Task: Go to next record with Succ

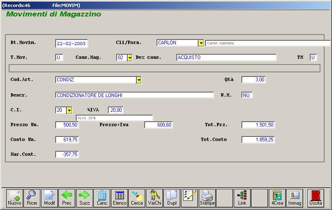Action: coord(84,198)
